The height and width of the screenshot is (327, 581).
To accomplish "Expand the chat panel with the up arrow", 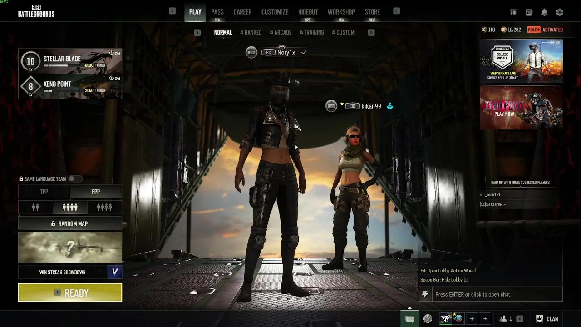I will click(x=409, y=308).
